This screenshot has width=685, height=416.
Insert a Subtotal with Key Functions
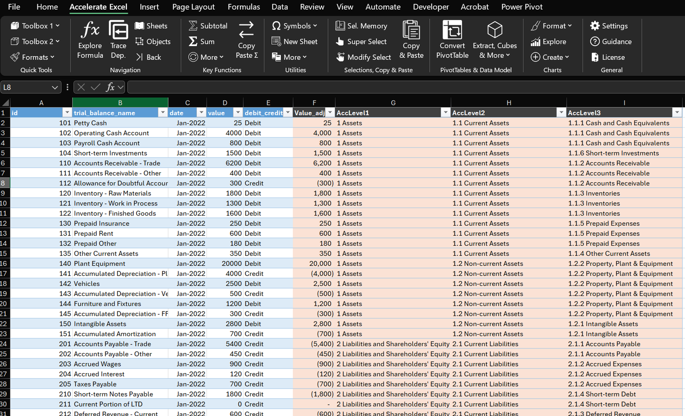click(208, 26)
